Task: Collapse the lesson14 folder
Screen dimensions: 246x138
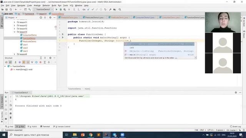Action: 15,32
